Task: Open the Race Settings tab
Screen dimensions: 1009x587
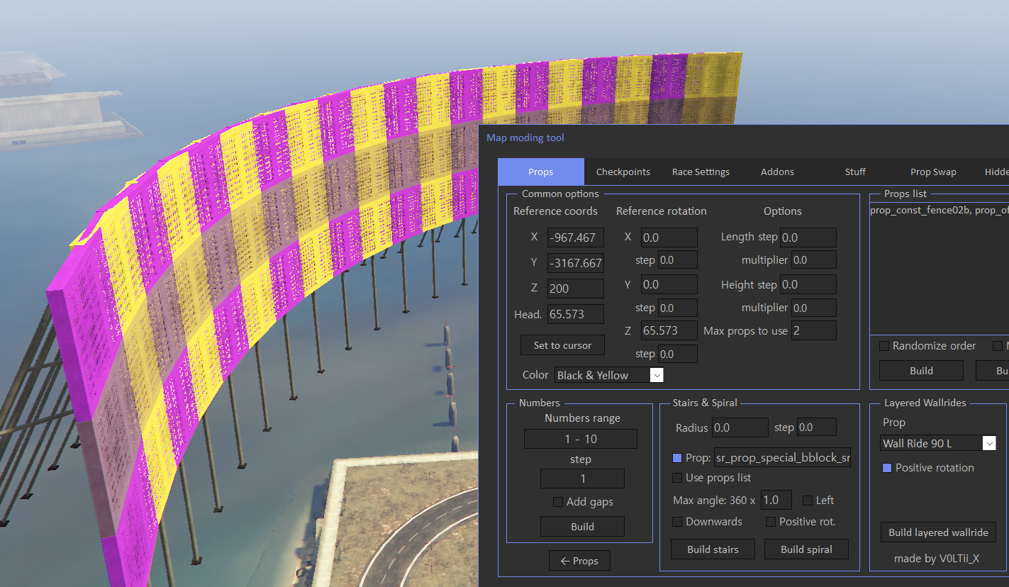Action: click(x=701, y=172)
